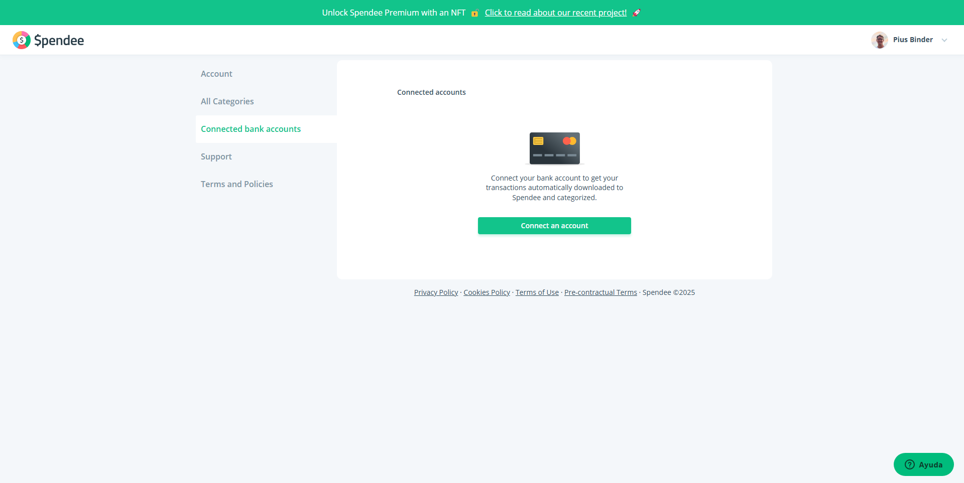
Task: View the Terms of Use link
Action: tap(537, 292)
